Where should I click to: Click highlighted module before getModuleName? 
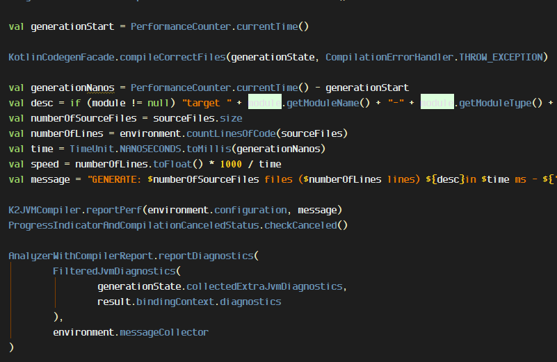tap(265, 103)
